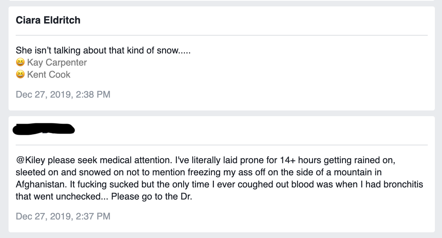Click the 2:37 PM comment timestamp
442x238 pixels.
63,216
